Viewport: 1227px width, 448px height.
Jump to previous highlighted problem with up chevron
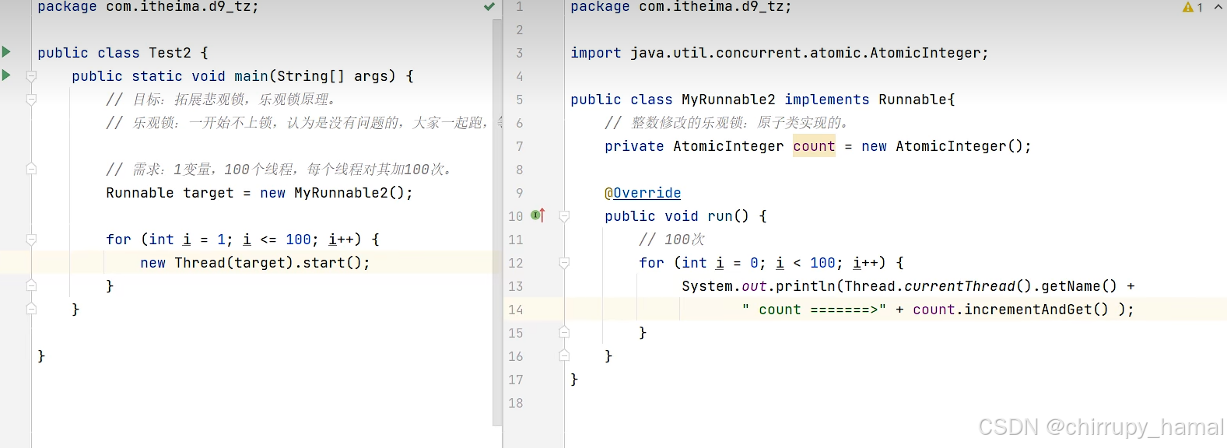coord(1218,7)
